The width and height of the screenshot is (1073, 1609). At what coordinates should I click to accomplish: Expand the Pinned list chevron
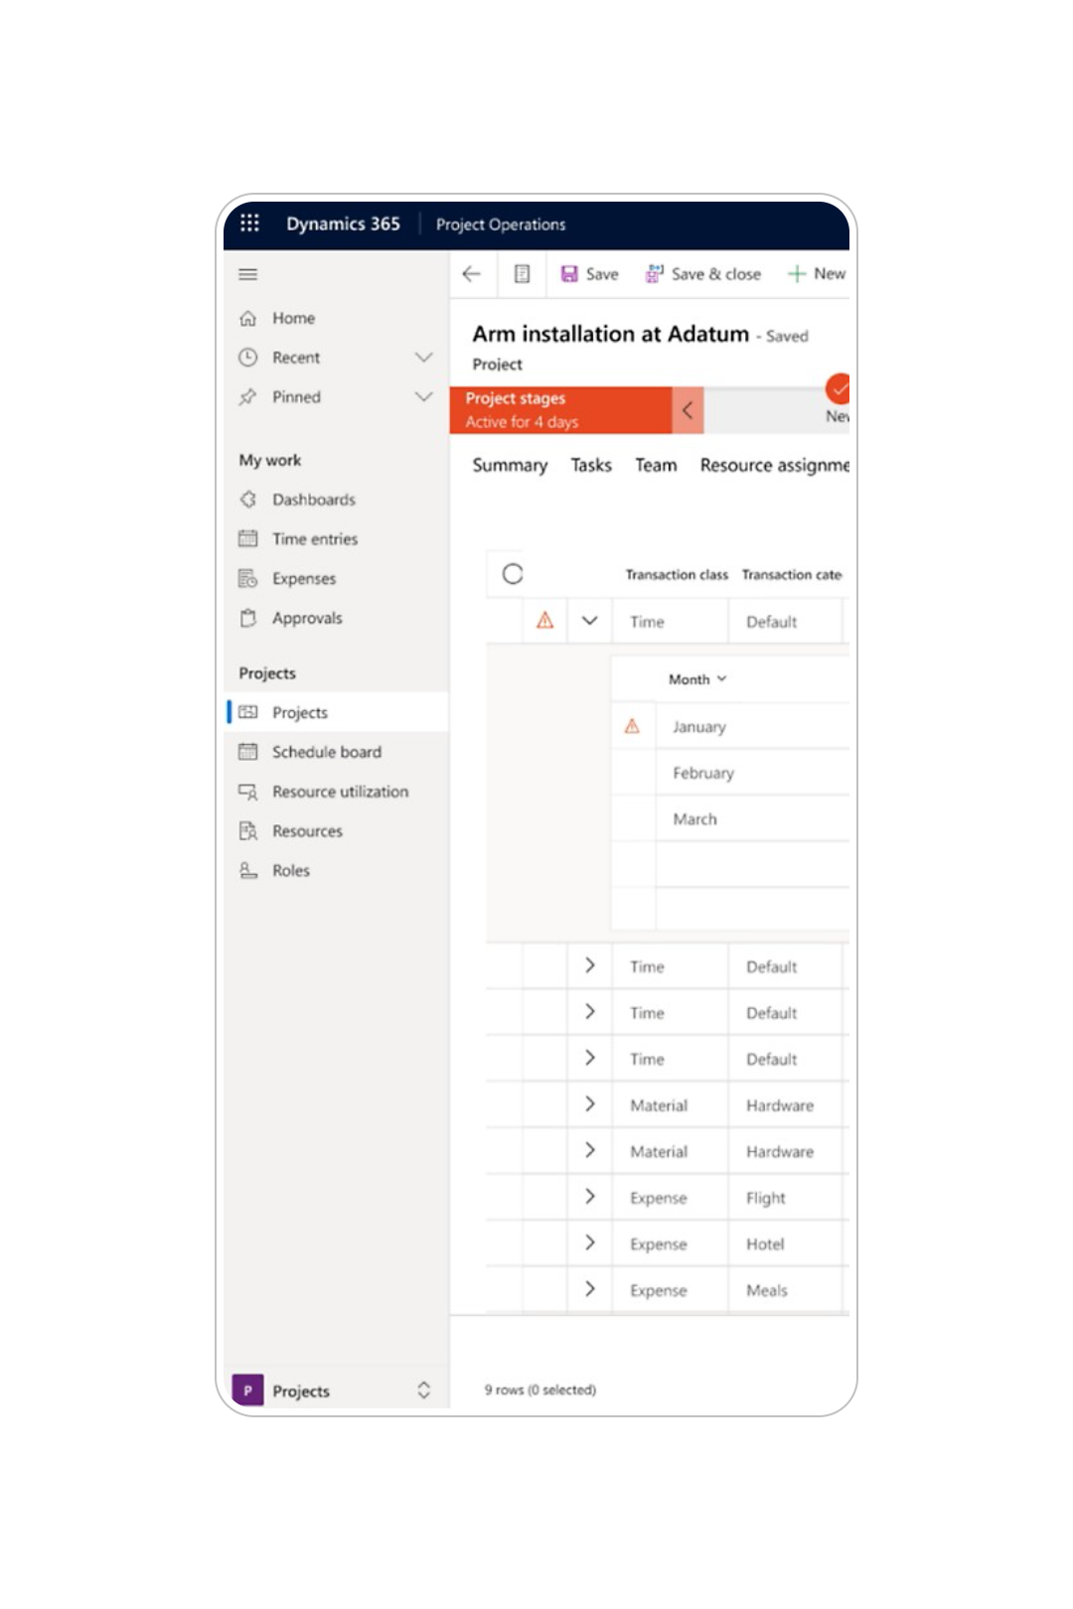click(424, 397)
